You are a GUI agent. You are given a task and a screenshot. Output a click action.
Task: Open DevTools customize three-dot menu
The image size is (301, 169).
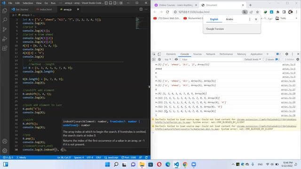293,54
